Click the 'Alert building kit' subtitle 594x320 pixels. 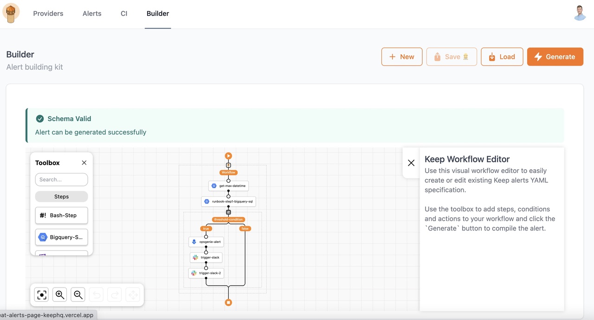coord(35,67)
